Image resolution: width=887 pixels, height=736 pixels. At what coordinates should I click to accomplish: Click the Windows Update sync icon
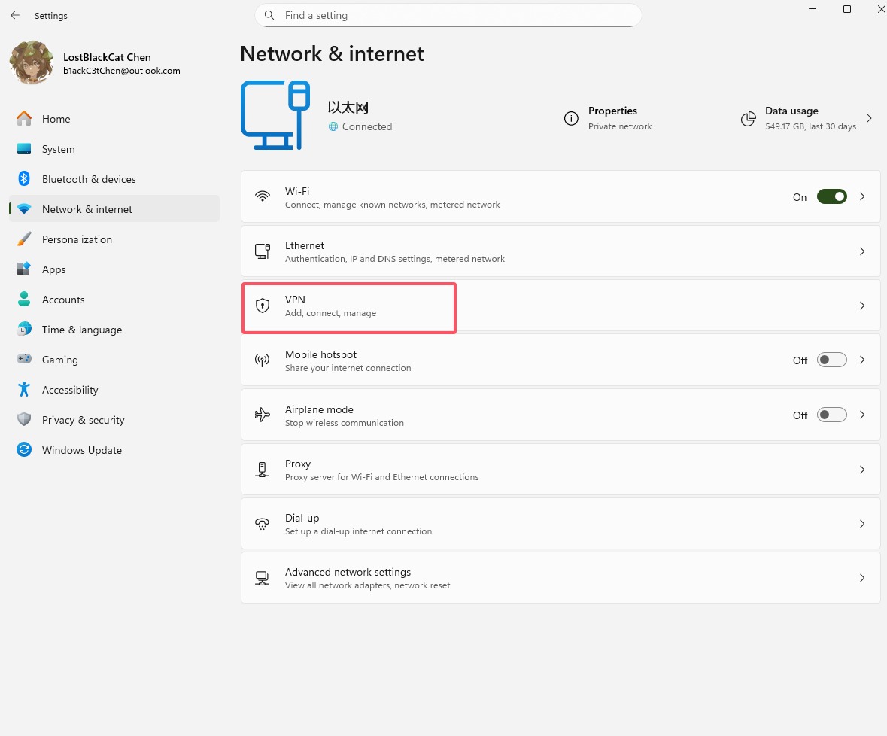24,450
